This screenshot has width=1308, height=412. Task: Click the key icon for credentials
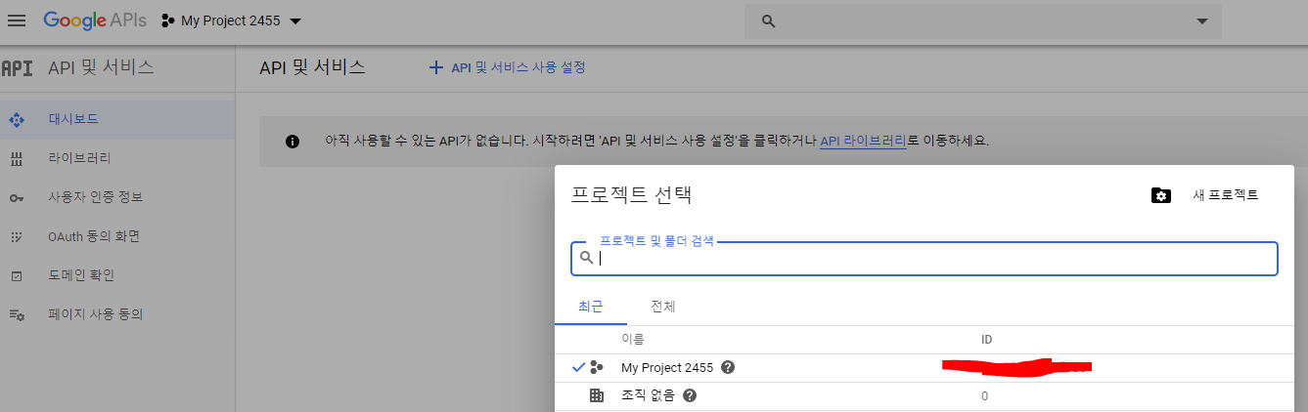click(16, 197)
